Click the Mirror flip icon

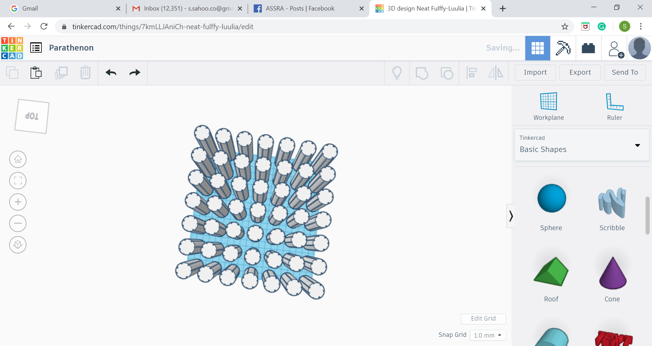[496, 73]
